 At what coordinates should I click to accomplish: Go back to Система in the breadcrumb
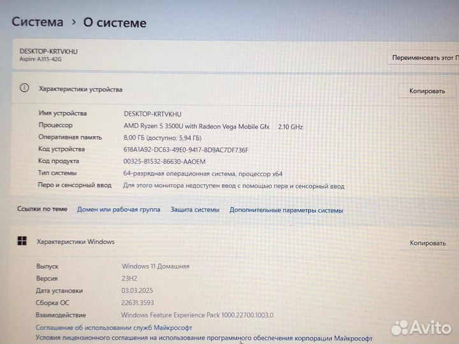pos(38,22)
